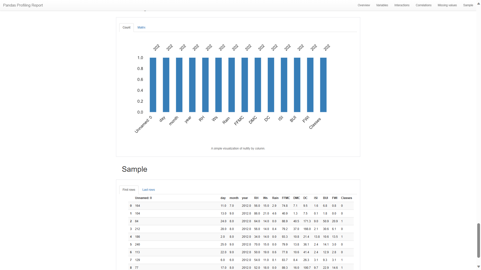Open the Missing values section
This screenshot has width=481, height=270.
pos(447,5)
